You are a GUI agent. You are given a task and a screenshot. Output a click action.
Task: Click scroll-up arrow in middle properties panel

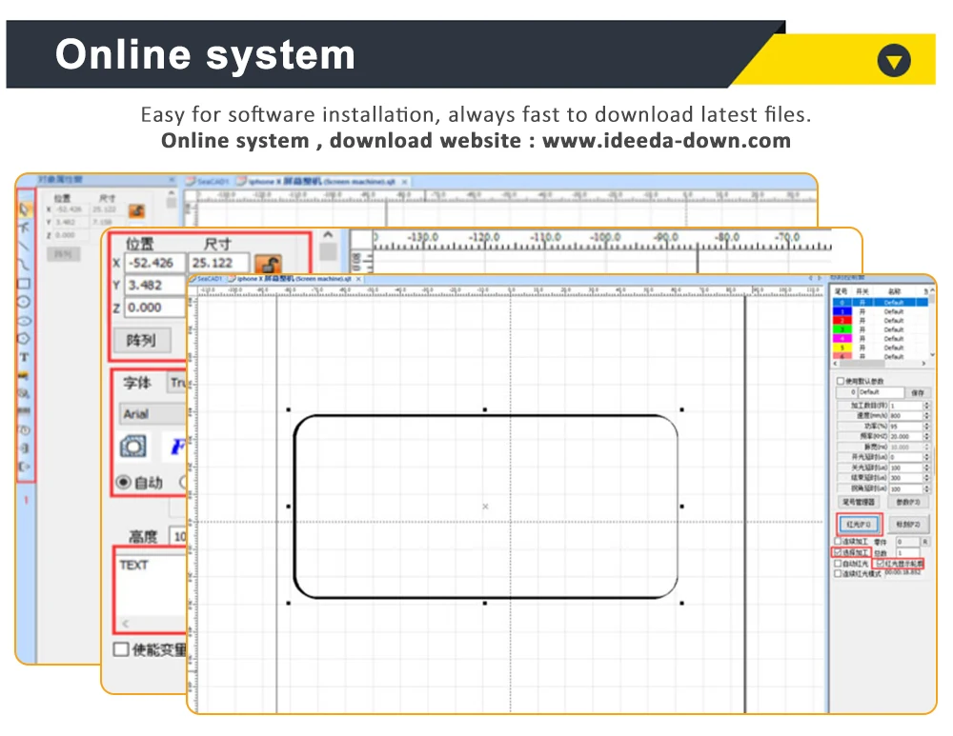(x=328, y=234)
